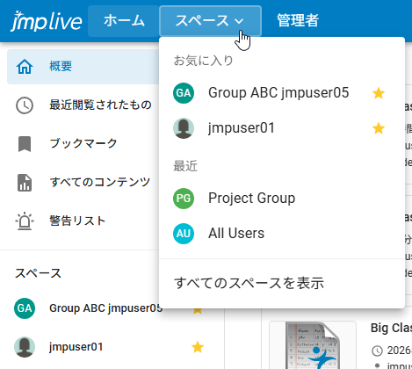Open ブックマーク in the sidebar
The height and width of the screenshot is (369, 412).
point(83,144)
